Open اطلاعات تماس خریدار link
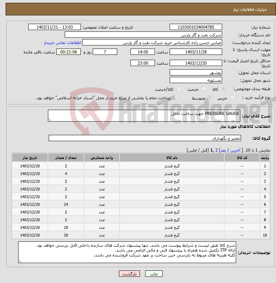Screen dimensions: 276x283 pyautogui.click(x=62, y=43)
